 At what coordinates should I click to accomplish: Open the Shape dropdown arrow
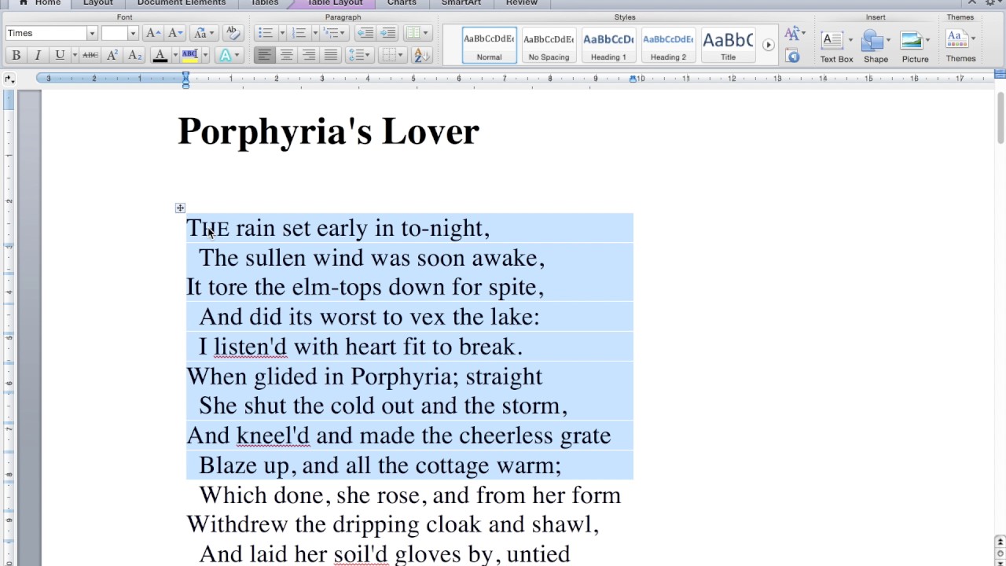pyautogui.click(x=888, y=39)
